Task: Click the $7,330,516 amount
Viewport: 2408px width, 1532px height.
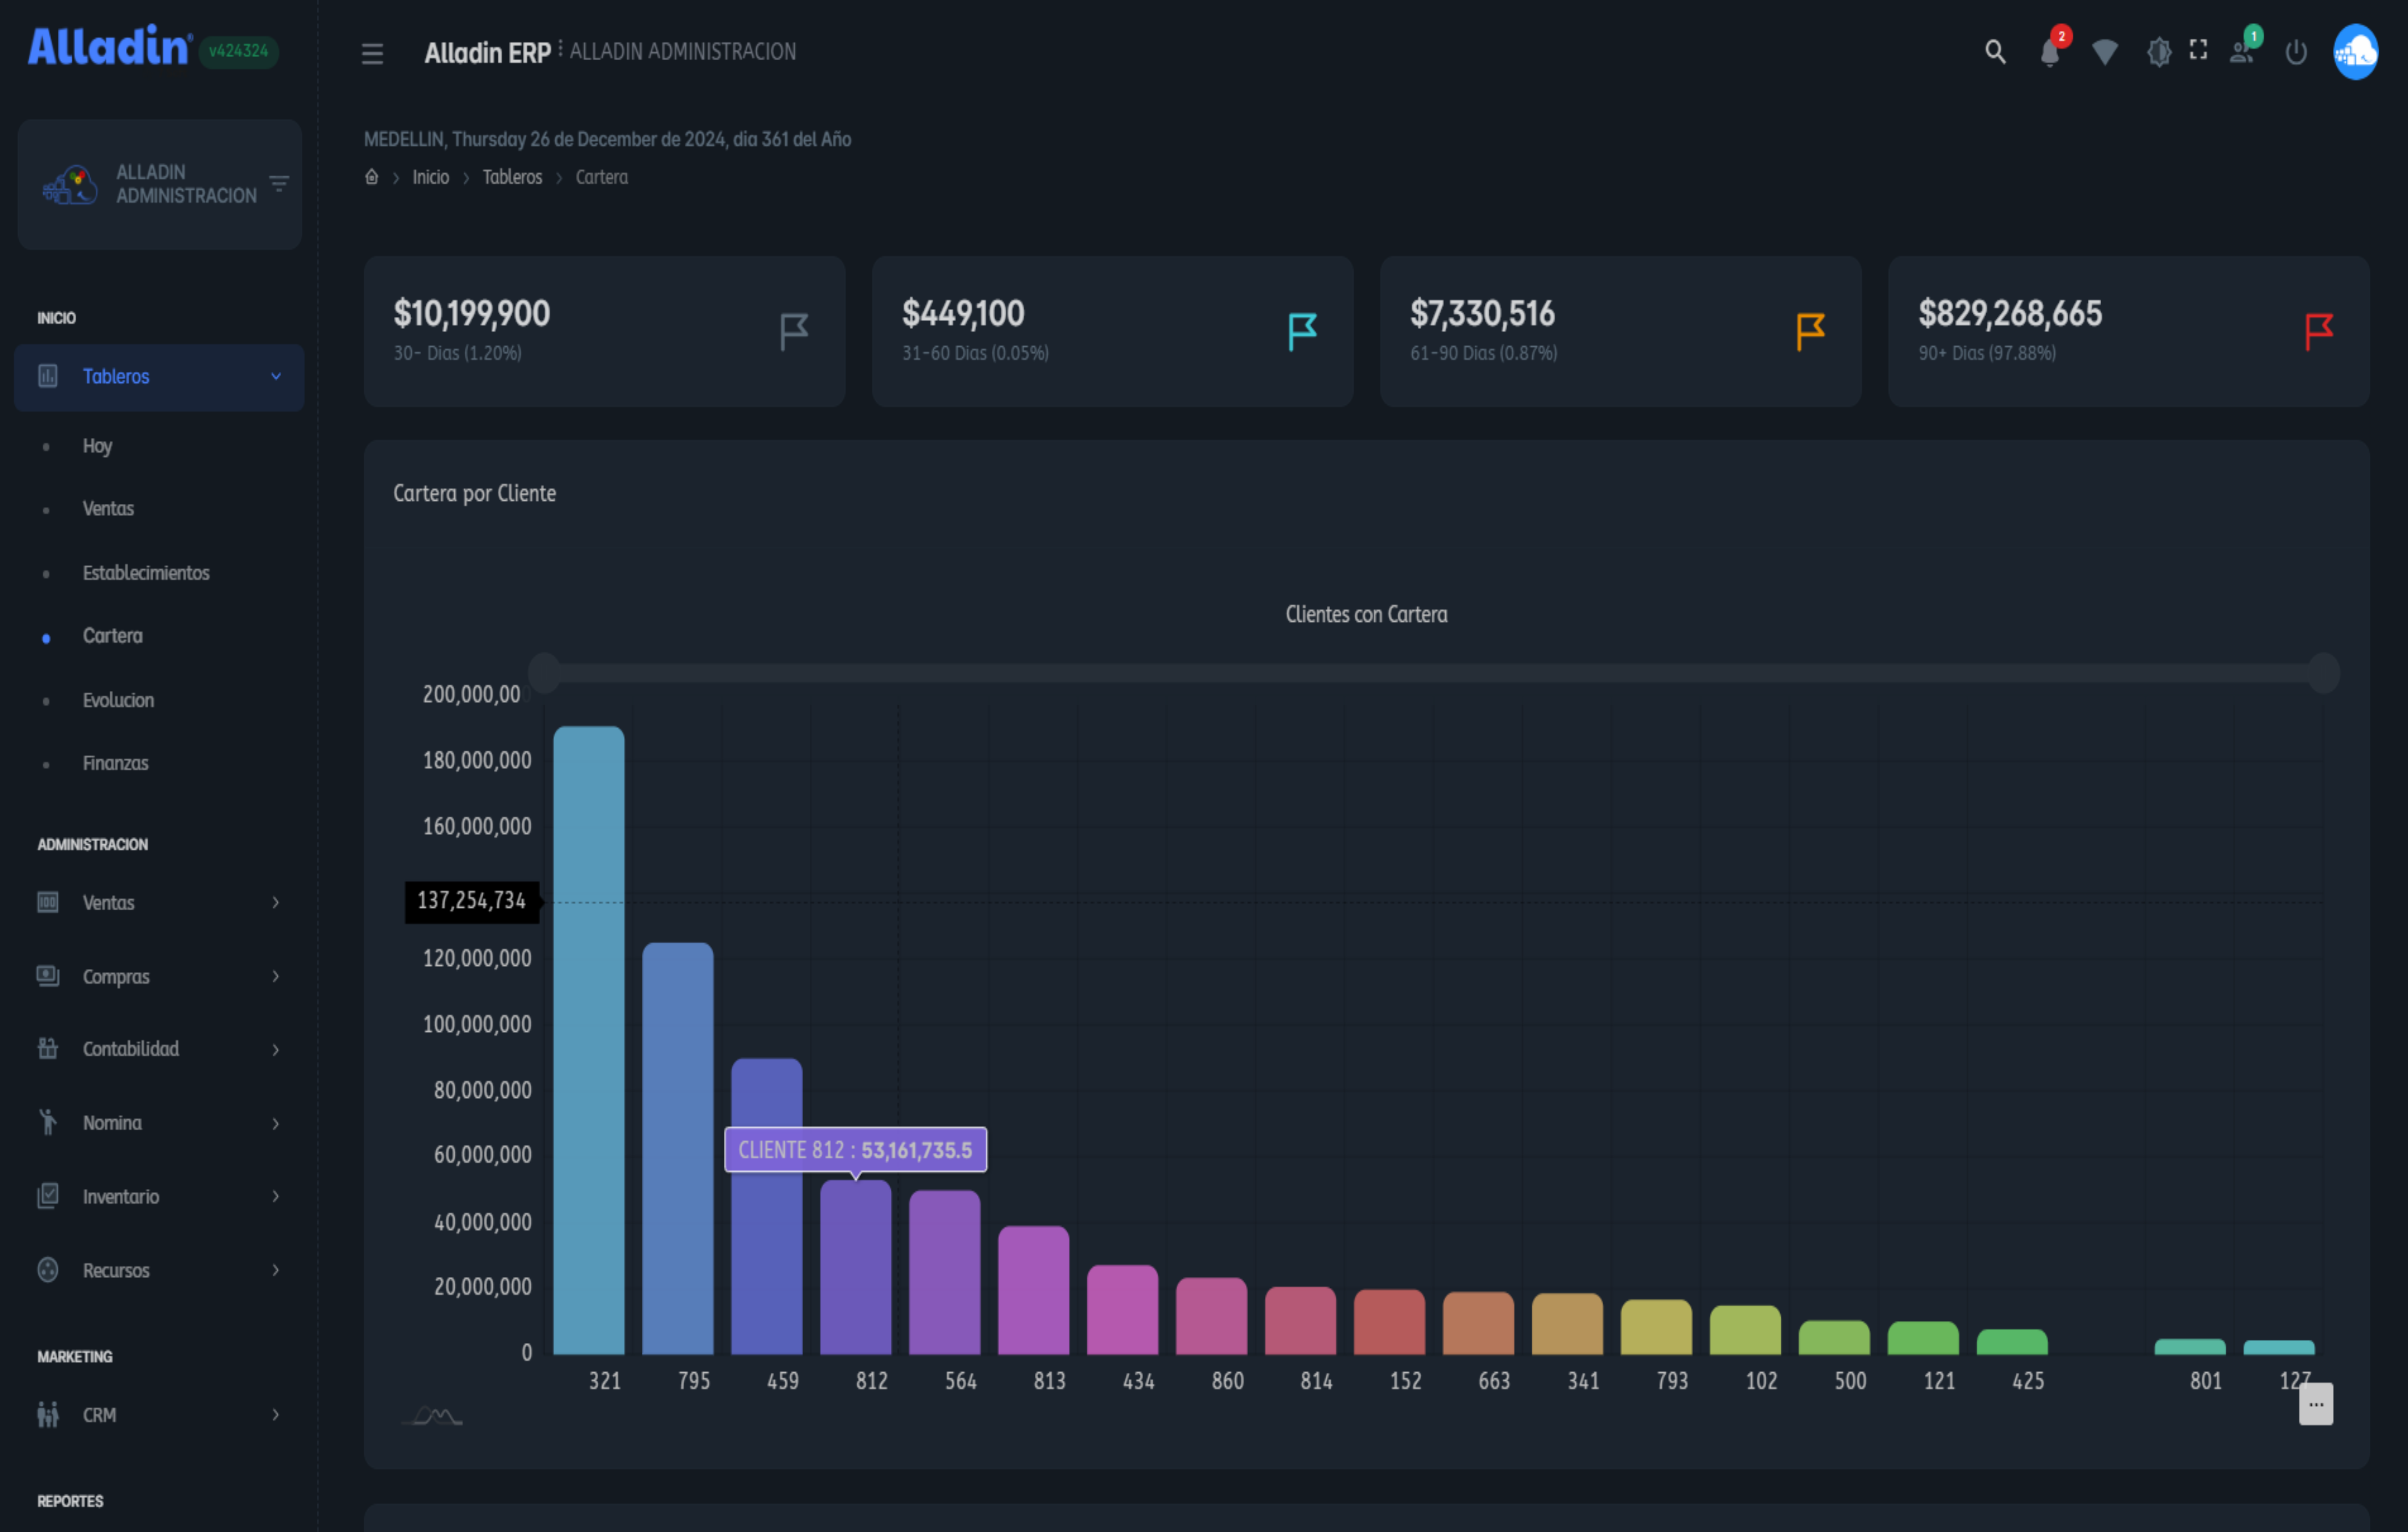Action: click(x=1482, y=314)
